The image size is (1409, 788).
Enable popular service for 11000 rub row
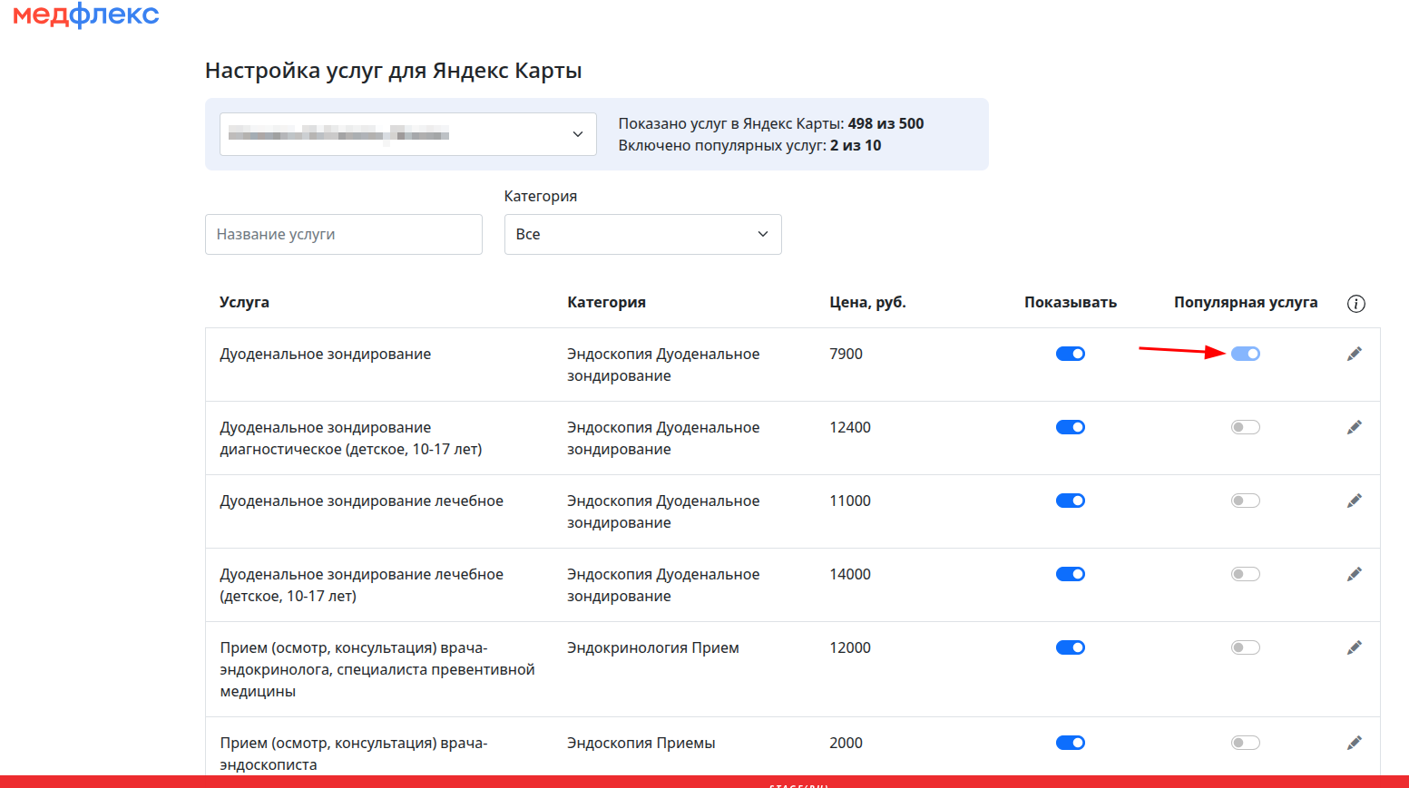coord(1245,501)
